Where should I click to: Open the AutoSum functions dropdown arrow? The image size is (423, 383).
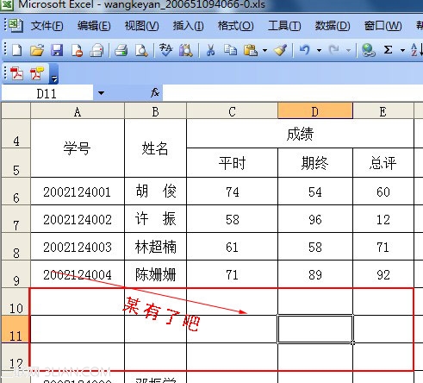tap(402, 51)
